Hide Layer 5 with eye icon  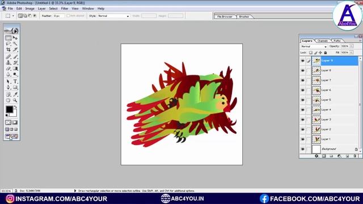[x=302, y=100]
